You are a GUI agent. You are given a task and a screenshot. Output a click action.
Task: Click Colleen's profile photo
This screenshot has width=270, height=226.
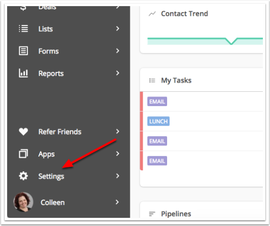point(23,202)
